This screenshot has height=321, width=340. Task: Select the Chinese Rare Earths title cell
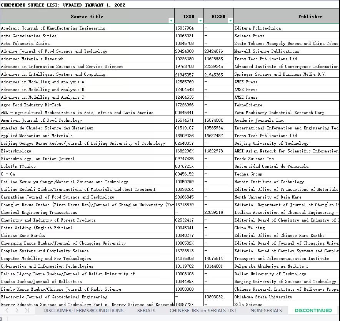[87, 235]
